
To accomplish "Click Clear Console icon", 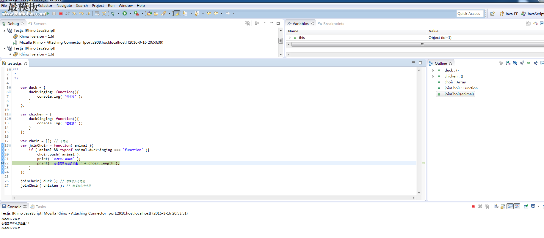I will [496, 207].
